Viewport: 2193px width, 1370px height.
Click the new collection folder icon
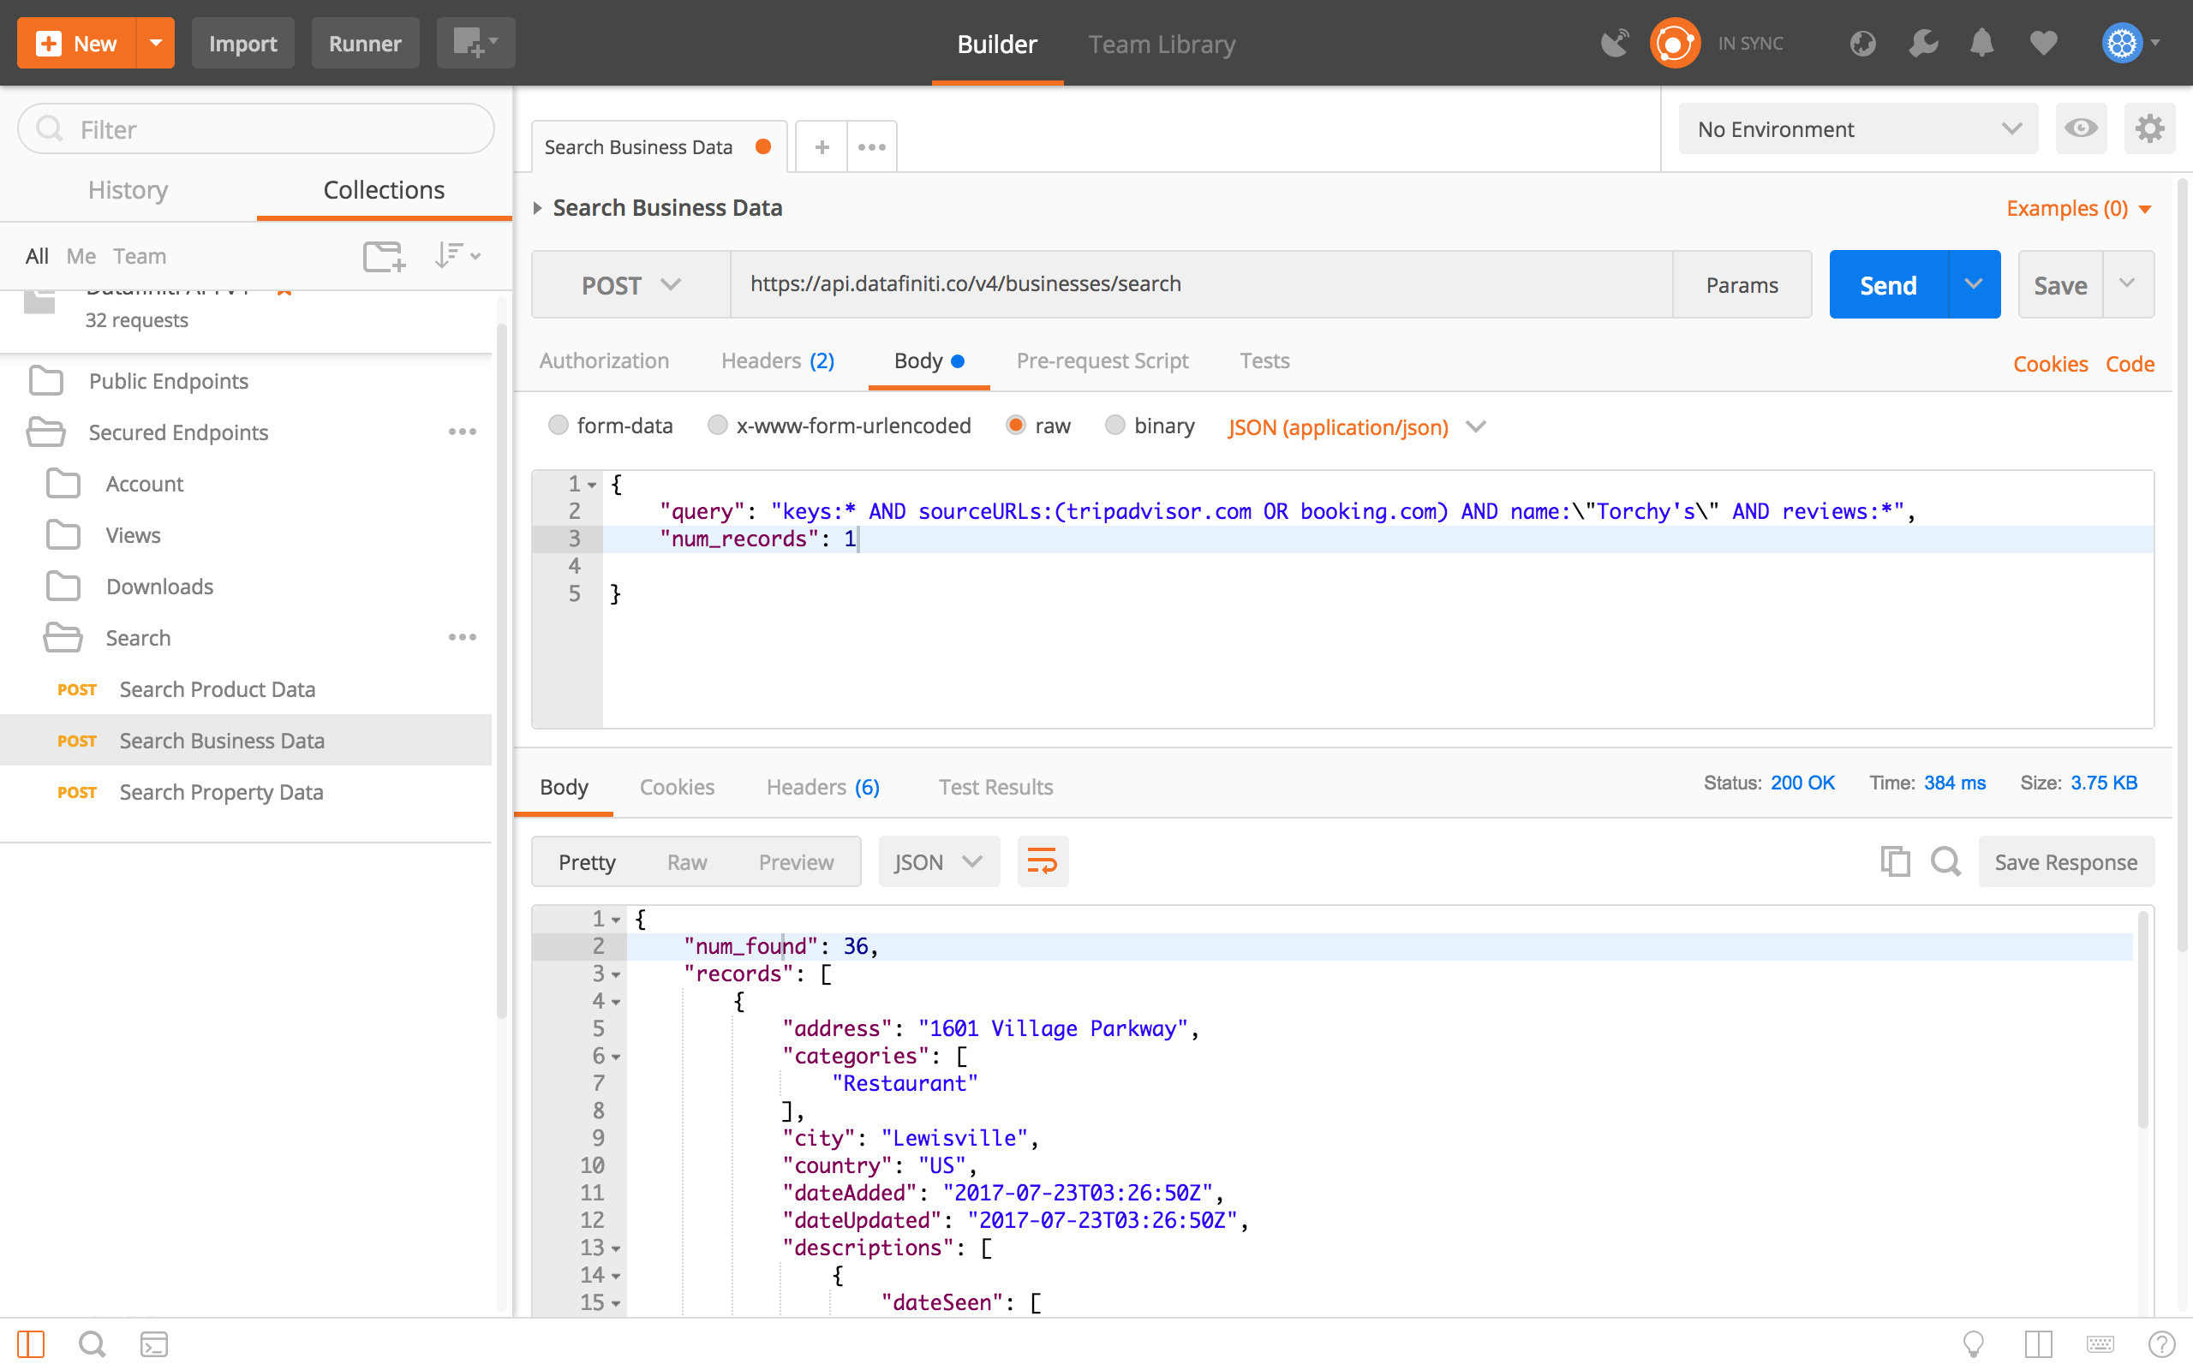(x=385, y=256)
